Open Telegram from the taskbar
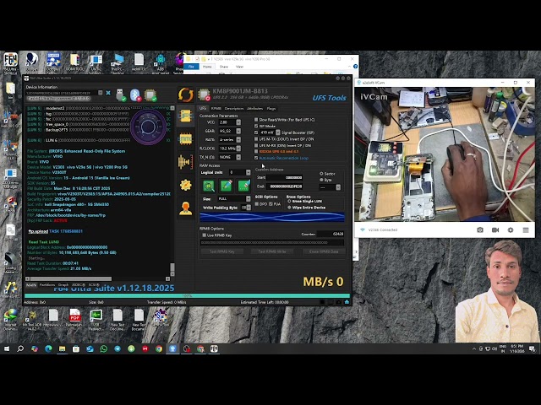Viewport: 541px width, 405px height. [x=117, y=348]
